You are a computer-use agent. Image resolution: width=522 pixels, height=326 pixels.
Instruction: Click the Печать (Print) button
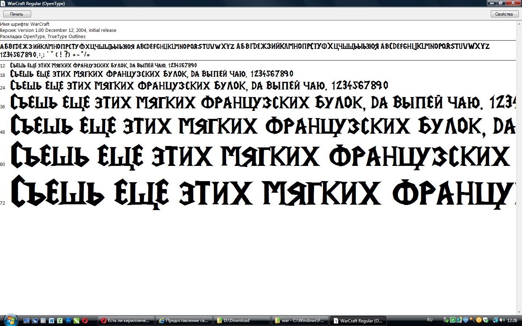click(x=17, y=14)
